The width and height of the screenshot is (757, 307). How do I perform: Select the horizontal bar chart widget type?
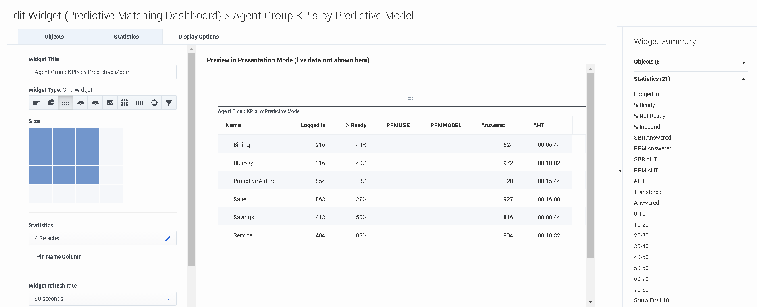point(36,103)
